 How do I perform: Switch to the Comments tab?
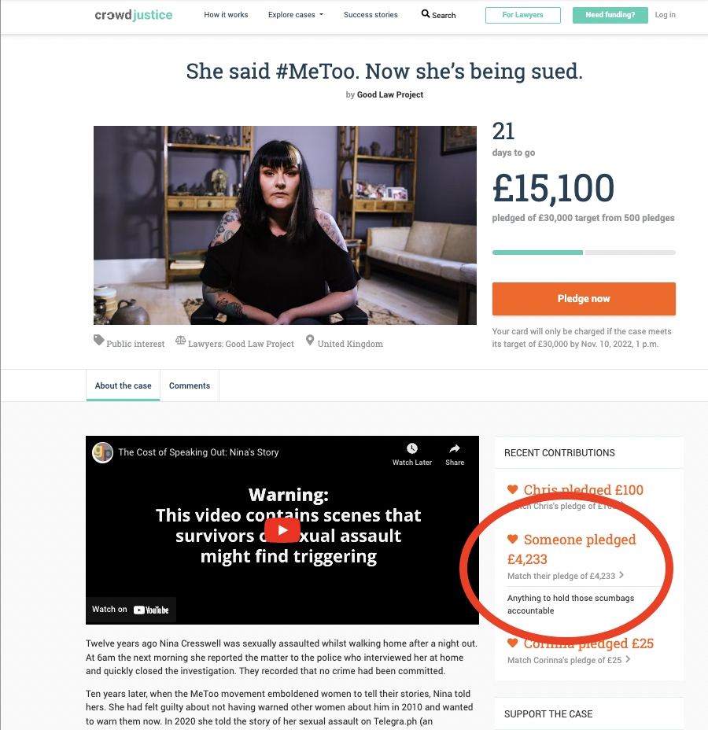pyautogui.click(x=190, y=385)
